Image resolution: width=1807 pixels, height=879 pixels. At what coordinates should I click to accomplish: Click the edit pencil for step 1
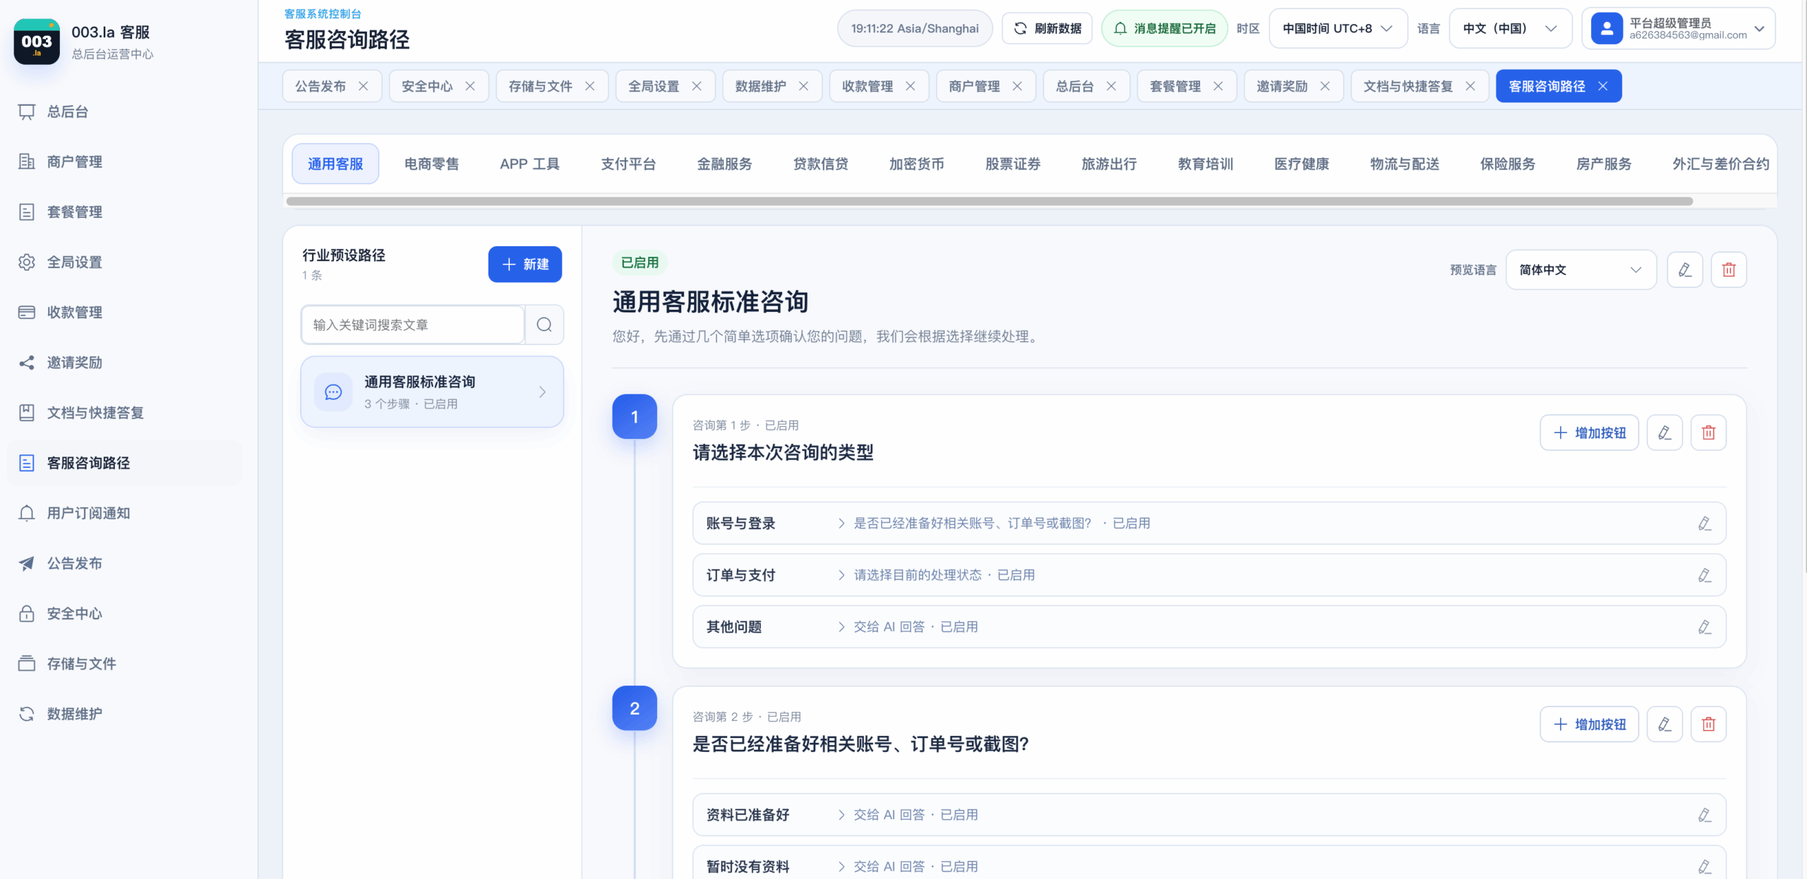click(1664, 432)
